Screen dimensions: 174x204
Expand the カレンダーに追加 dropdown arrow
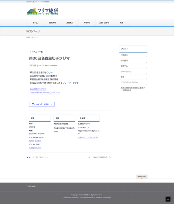pyautogui.click(x=51, y=104)
